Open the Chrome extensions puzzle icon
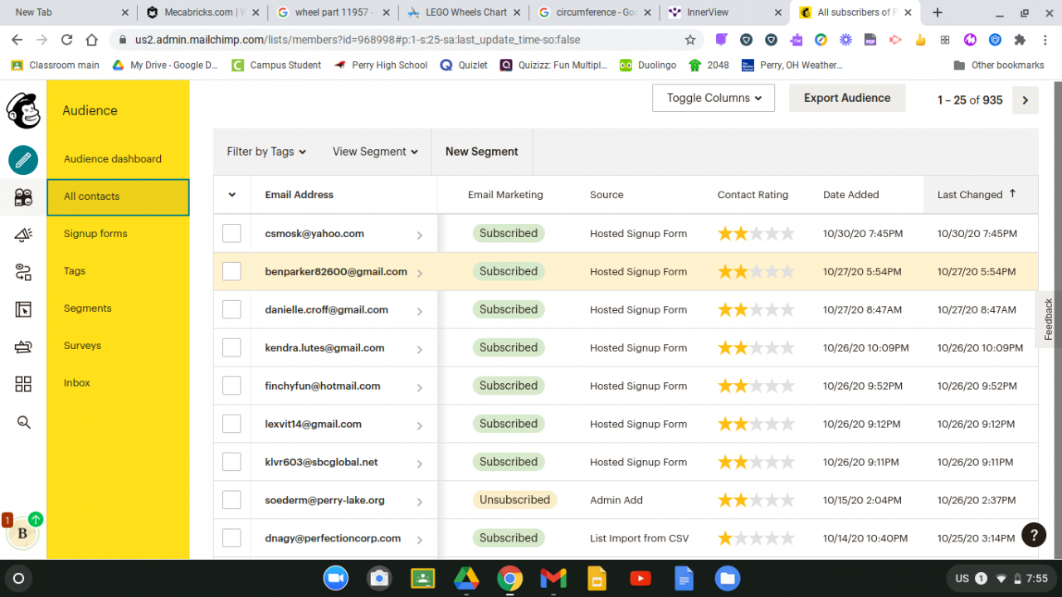Viewport: 1062px width, 597px height. tap(1020, 40)
